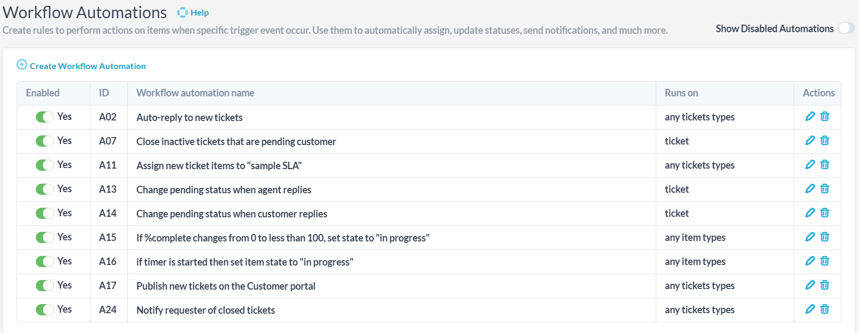
Task: Click the A16 ID cell
Action: (108, 261)
